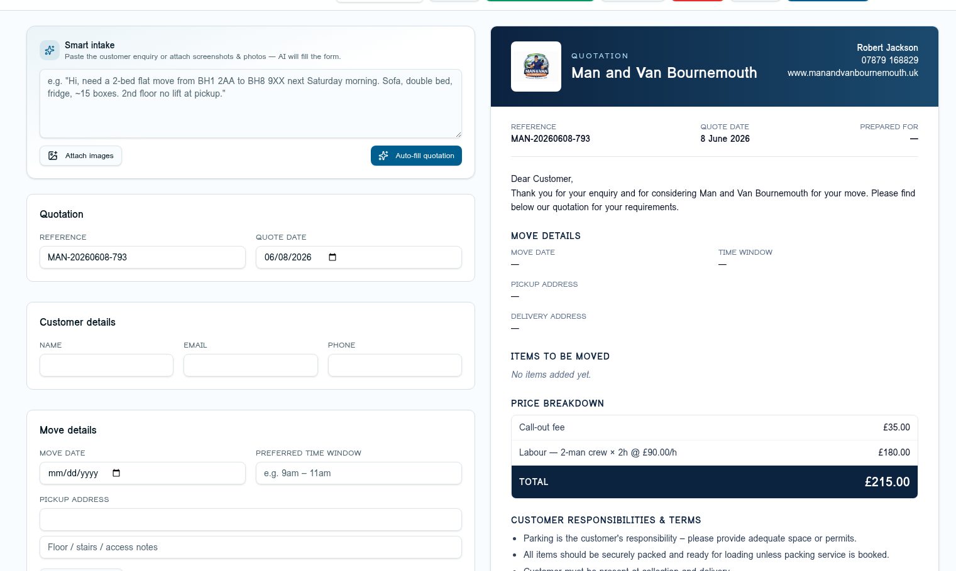Screen dimensions: 956x571
Task: Click the 'PRICE BREAKDOWN' heading
Action: pyautogui.click(x=558, y=403)
